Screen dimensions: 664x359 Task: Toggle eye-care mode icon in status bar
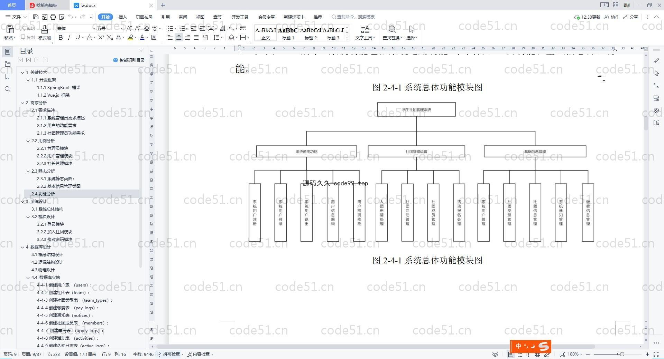tap(495, 354)
